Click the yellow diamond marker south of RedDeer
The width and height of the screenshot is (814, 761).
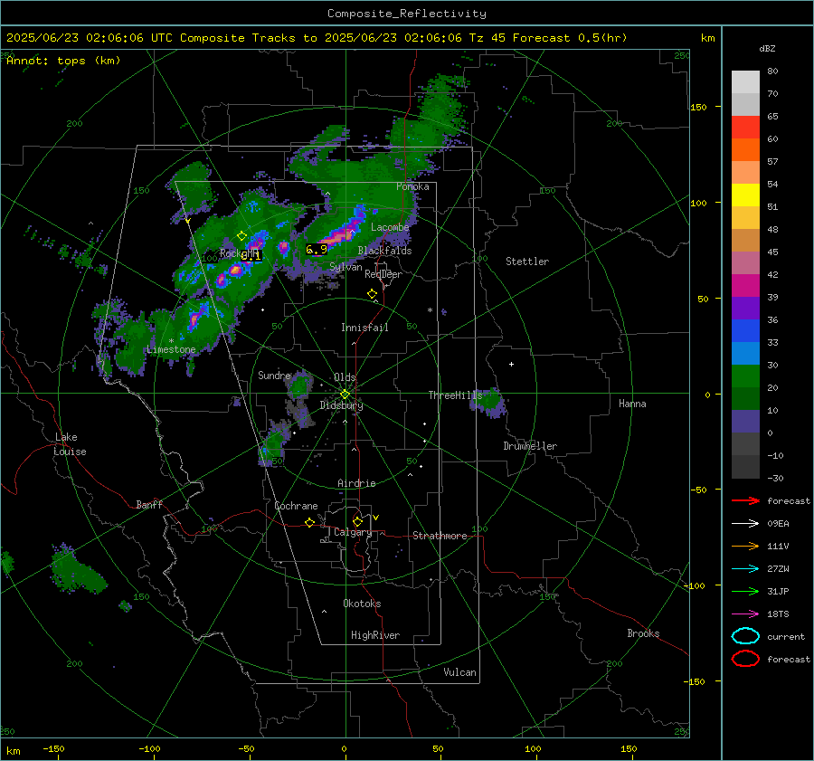(x=373, y=294)
